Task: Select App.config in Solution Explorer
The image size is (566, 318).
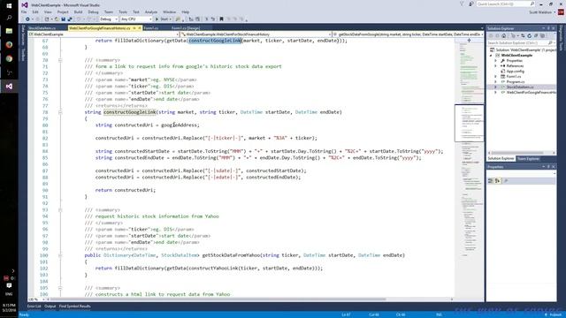Action: [x=515, y=72]
